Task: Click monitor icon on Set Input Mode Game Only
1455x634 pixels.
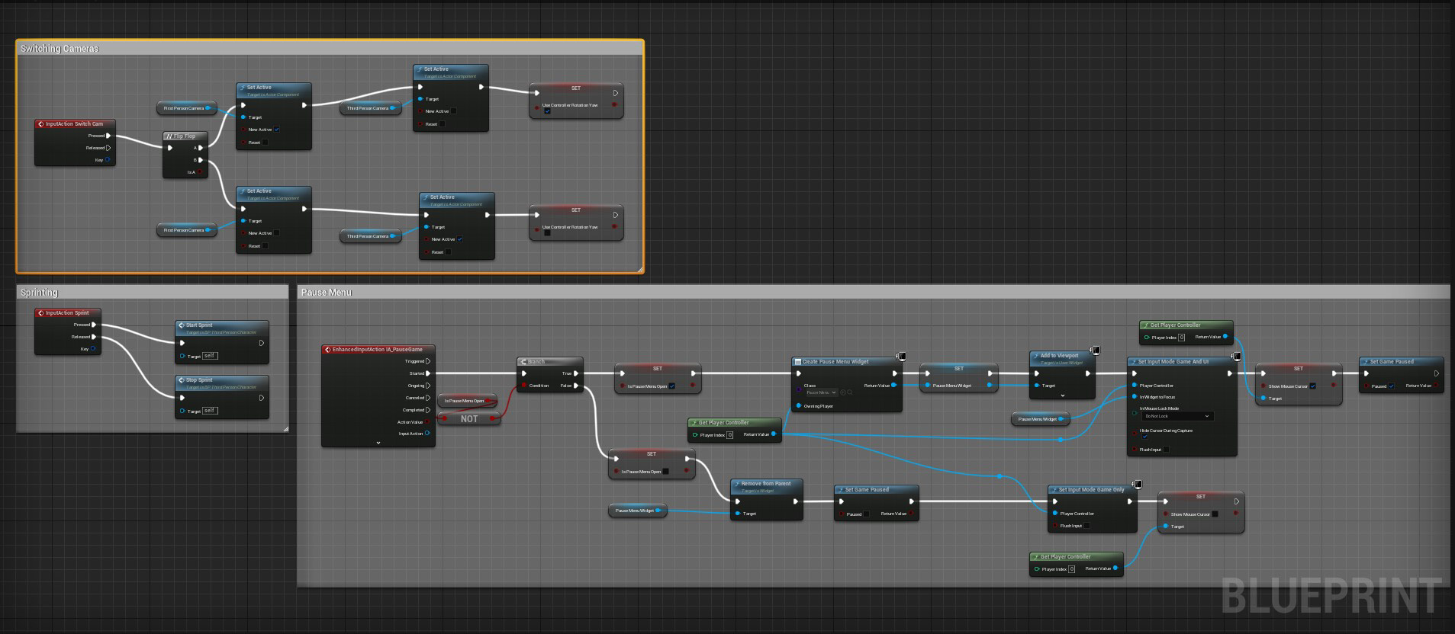Action: pyautogui.click(x=1137, y=484)
